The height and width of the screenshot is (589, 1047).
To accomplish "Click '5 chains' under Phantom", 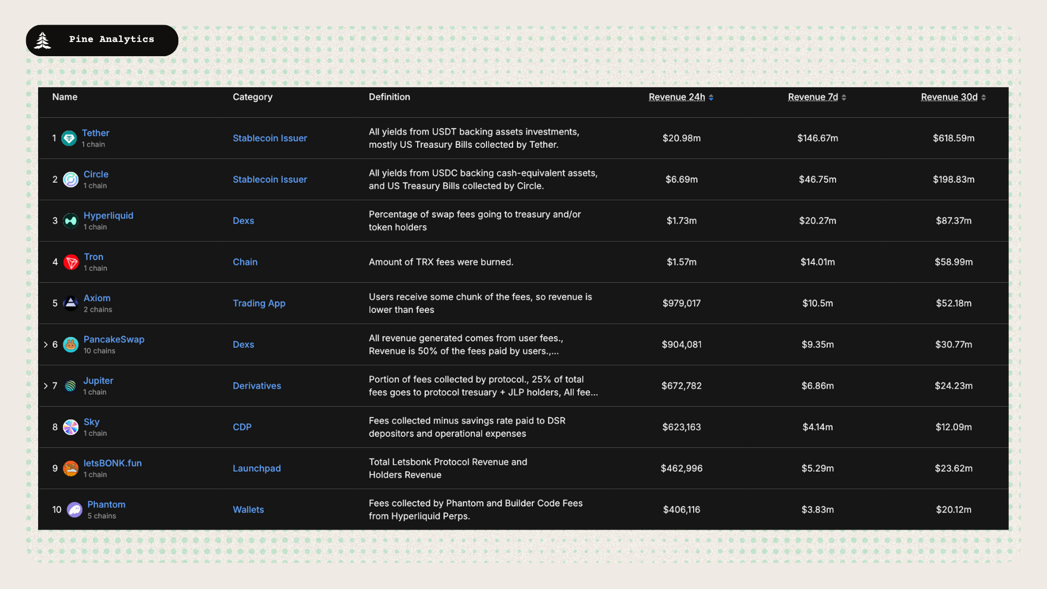I will 101,516.
